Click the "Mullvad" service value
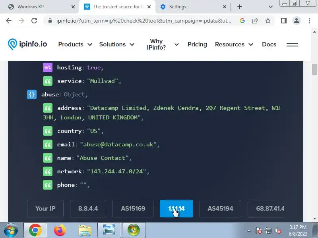318x238 pixels. pyautogui.click(x=103, y=81)
